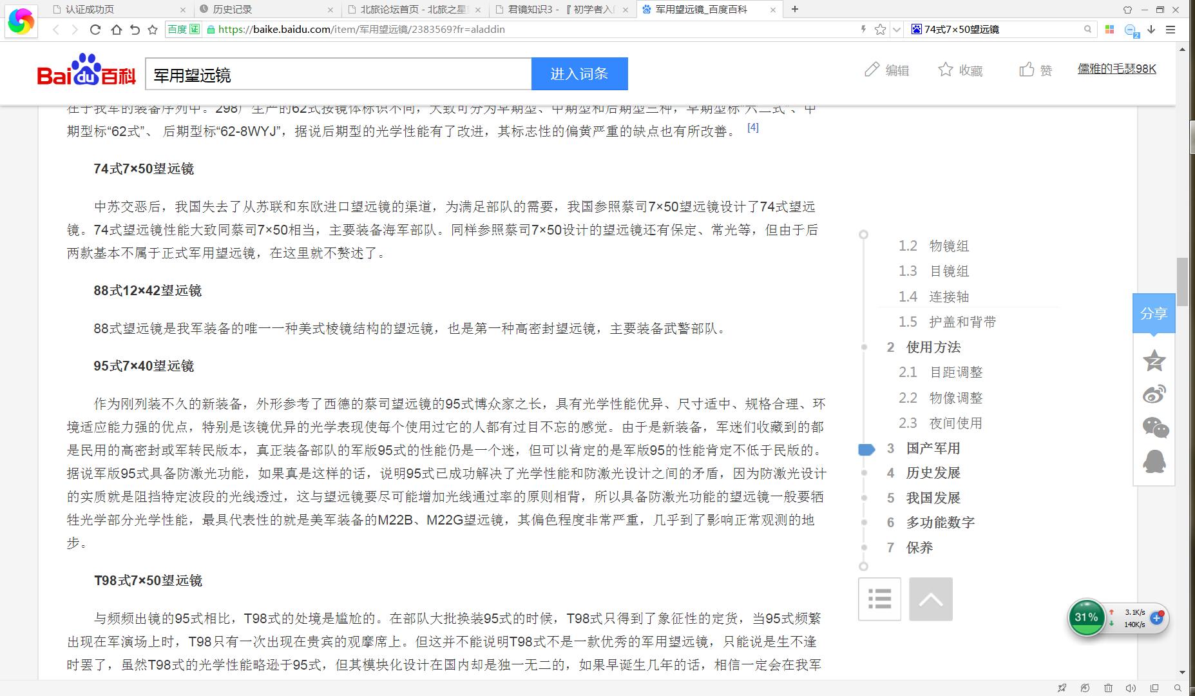
Task: Click the magnifier in the browser search box
Action: [1088, 29]
